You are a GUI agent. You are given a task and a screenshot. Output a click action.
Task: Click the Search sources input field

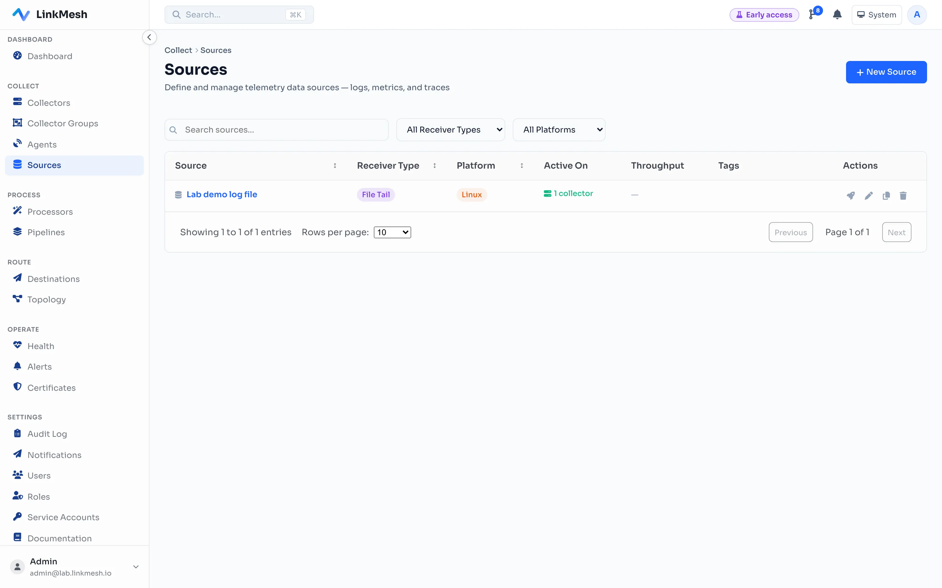point(276,129)
